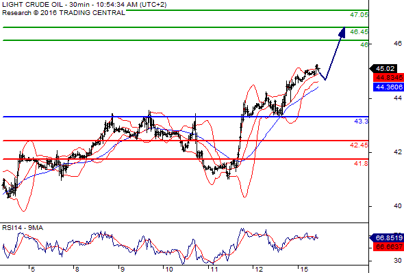Click the blue 44.3606 moving average label

(388, 87)
